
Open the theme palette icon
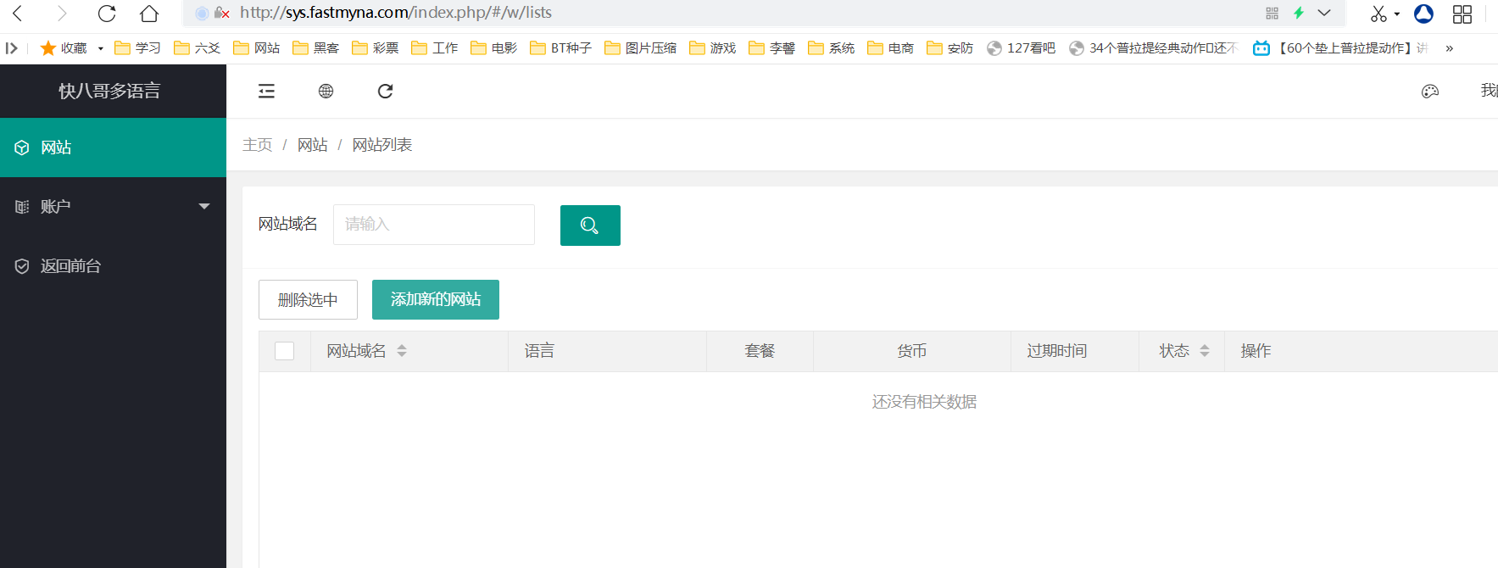point(1429,92)
